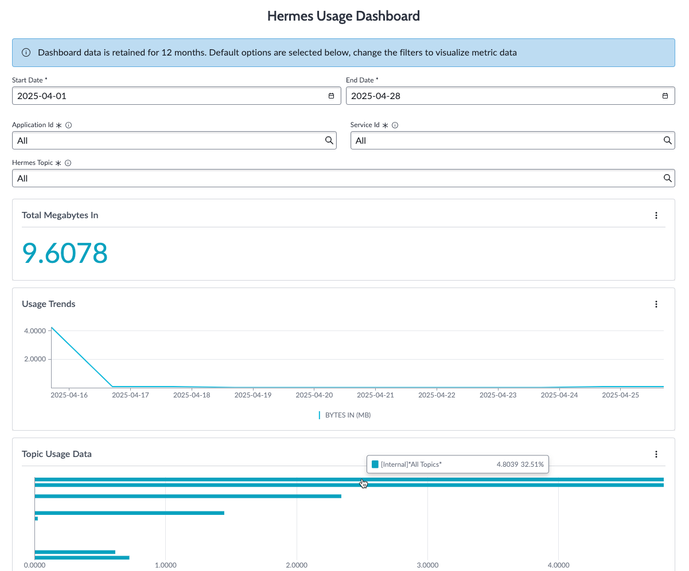Click the Service Id search magnifier icon
Screen dimensions: 689x571
coord(668,140)
